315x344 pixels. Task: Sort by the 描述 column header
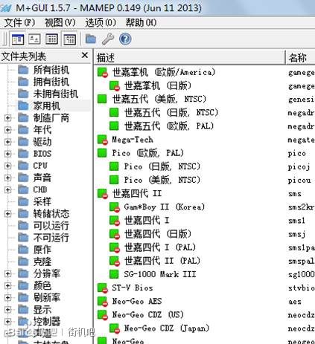190,57
